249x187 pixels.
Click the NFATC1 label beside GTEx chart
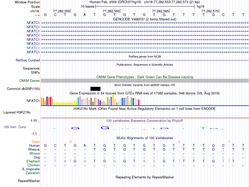pos(33,101)
